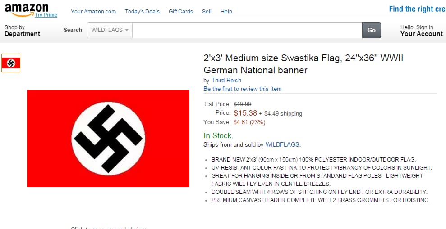Expand the Shop by Department menu
446x229 pixels.
[22, 31]
